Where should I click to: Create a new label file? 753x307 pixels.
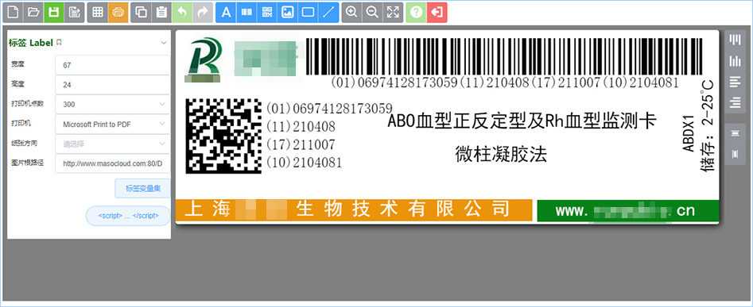click(x=13, y=13)
